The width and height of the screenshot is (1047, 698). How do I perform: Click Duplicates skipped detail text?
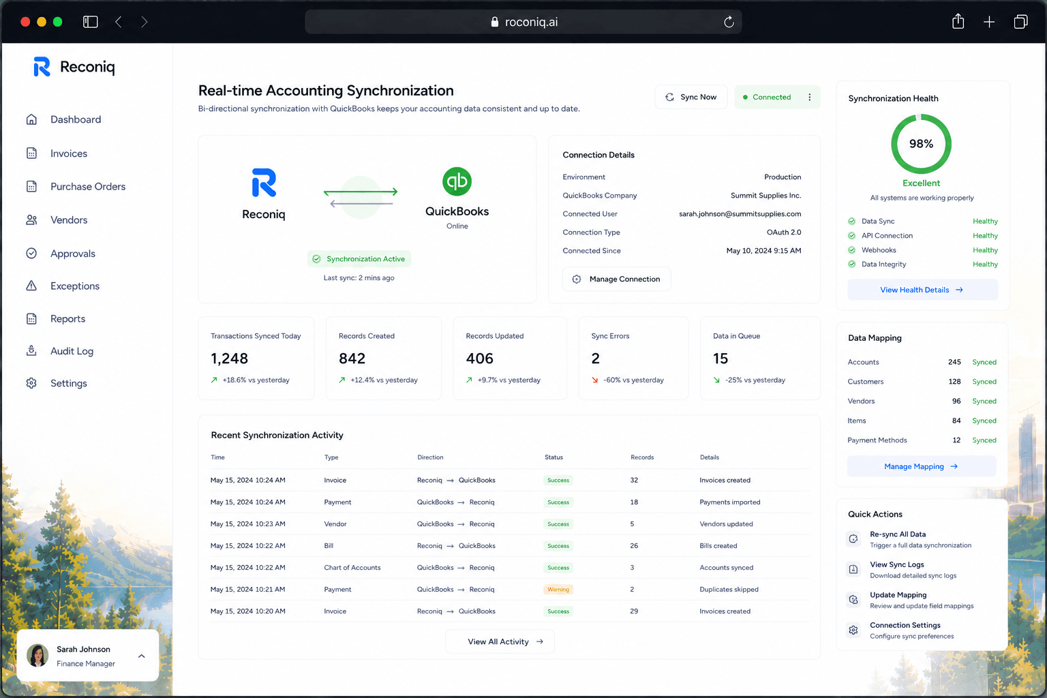[729, 590]
